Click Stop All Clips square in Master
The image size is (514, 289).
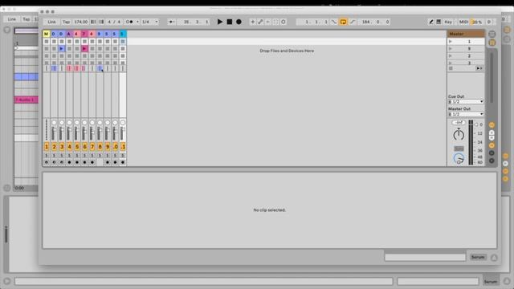451,68
